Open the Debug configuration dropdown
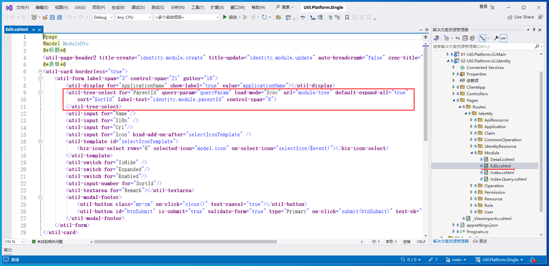Image resolution: width=549 pixels, height=266 pixels. (103, 17)
